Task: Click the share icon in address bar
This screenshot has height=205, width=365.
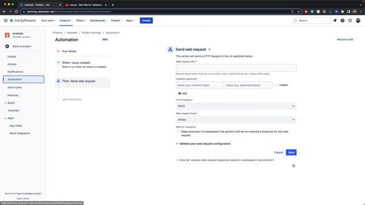Action: point(293,11)
